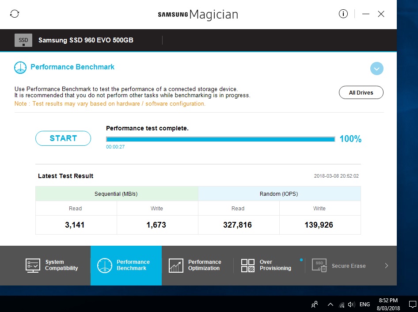Click the 100% completion label
The width and height of the screenshot is (418, 312).
point(350,139)
